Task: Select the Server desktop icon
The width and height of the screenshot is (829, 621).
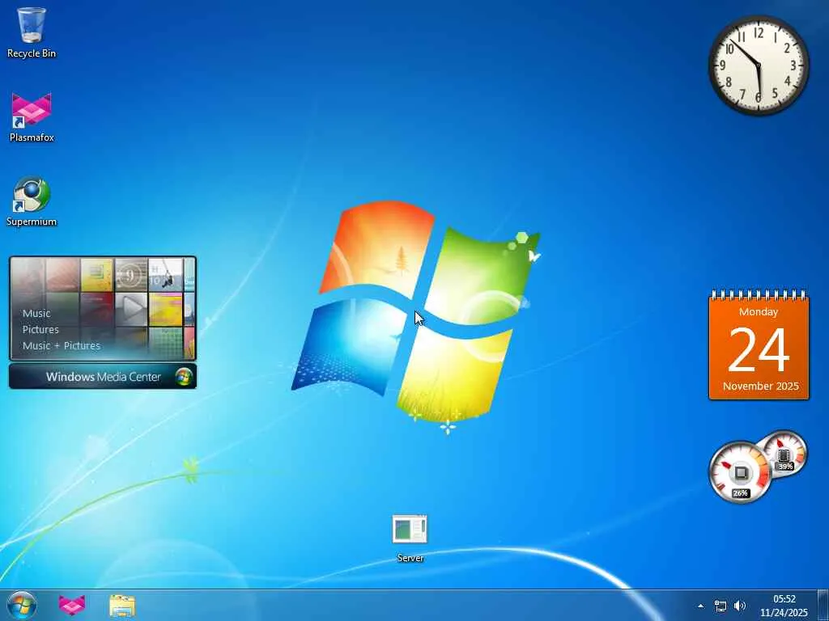Action: (410, 538)
